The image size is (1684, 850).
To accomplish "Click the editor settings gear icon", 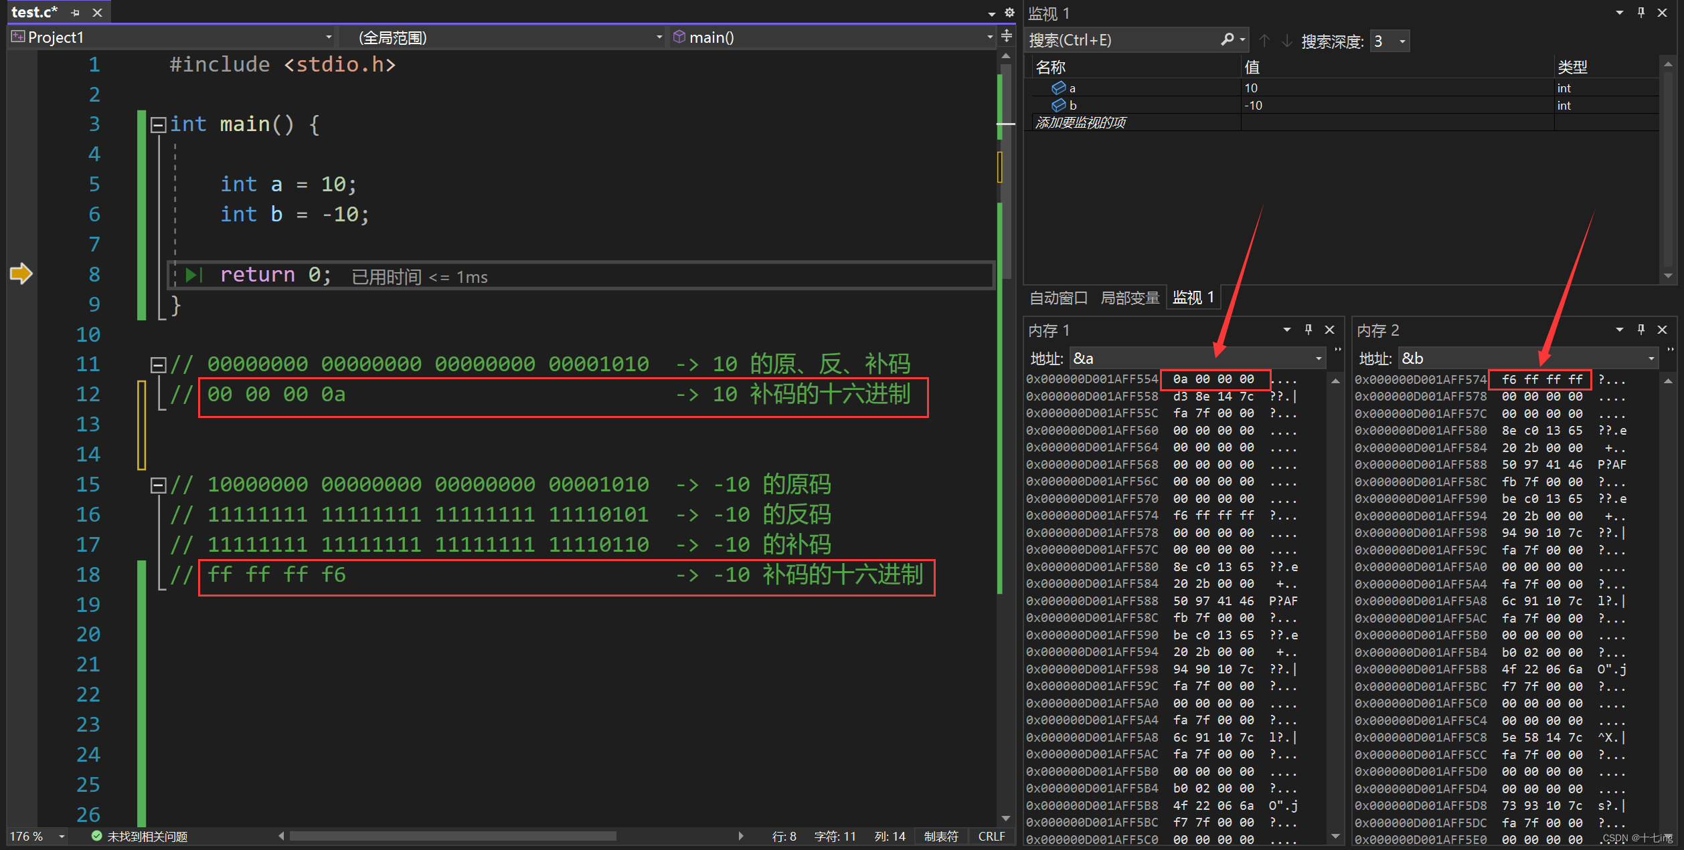I will click(1009, 13).
